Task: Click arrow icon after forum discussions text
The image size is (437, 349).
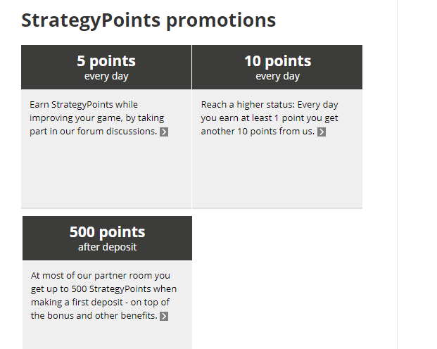Action: click(164, 132)
